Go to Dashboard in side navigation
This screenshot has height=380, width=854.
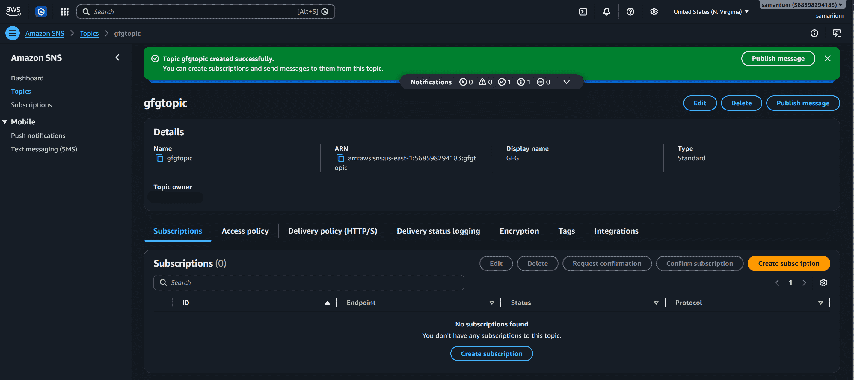(27, 78)
